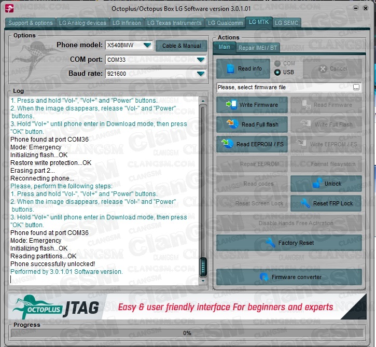Click the log scrollbar thumb
The image size is (376, 347).
click(203, 267)
